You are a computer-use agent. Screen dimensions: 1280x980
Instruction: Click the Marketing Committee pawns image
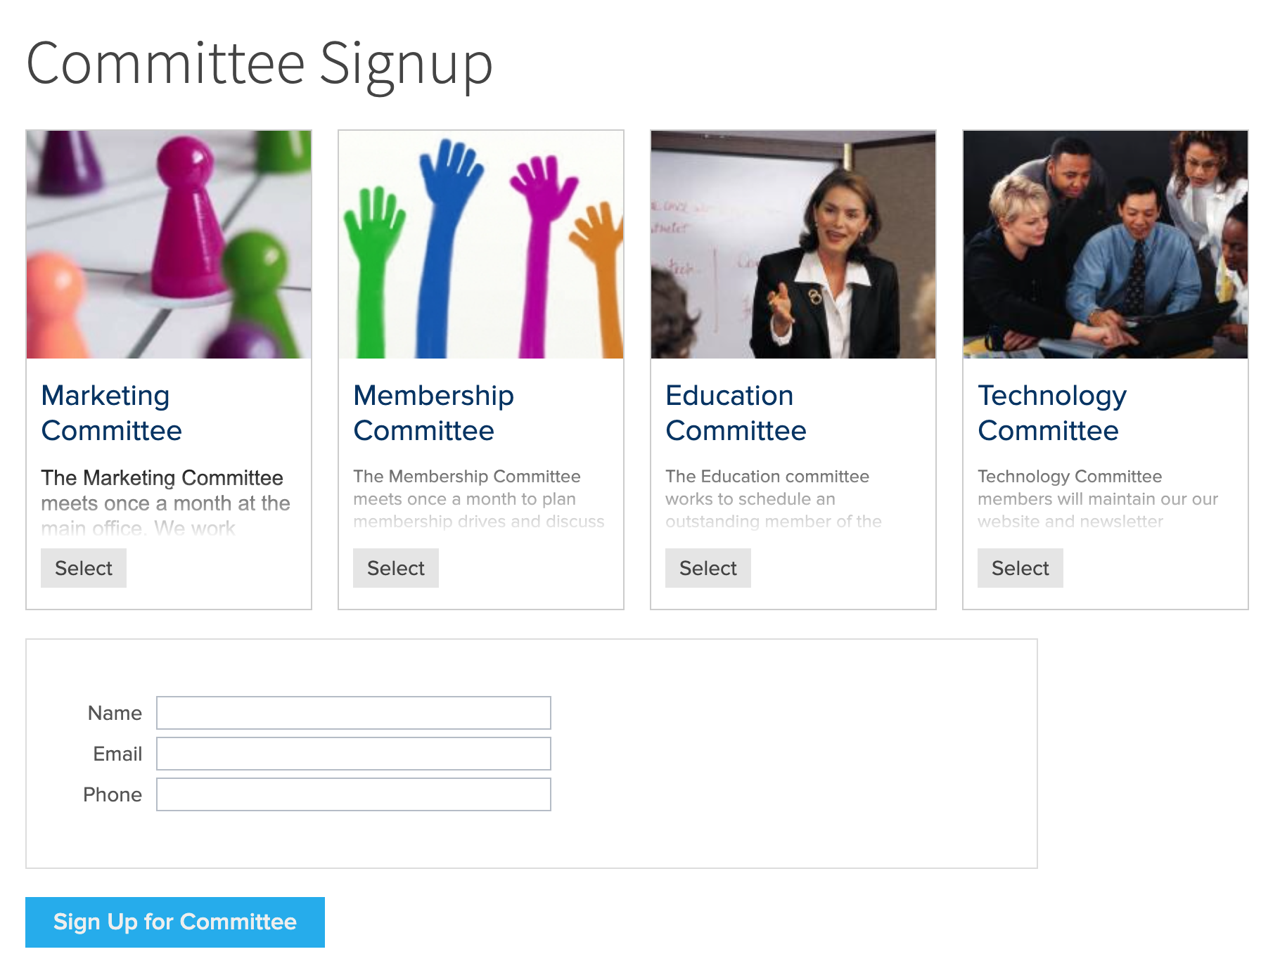pyautogui.click(x=169, y=245)
